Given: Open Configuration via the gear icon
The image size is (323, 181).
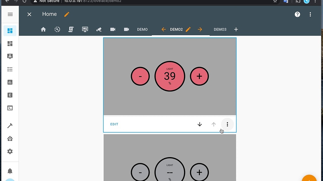Looking at the screenshot, I should (x=9, y=151).
